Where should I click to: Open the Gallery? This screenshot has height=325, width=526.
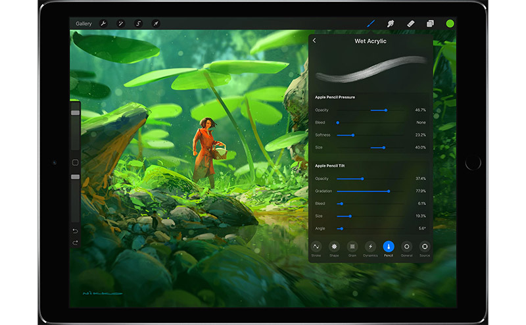pos(84,24)
